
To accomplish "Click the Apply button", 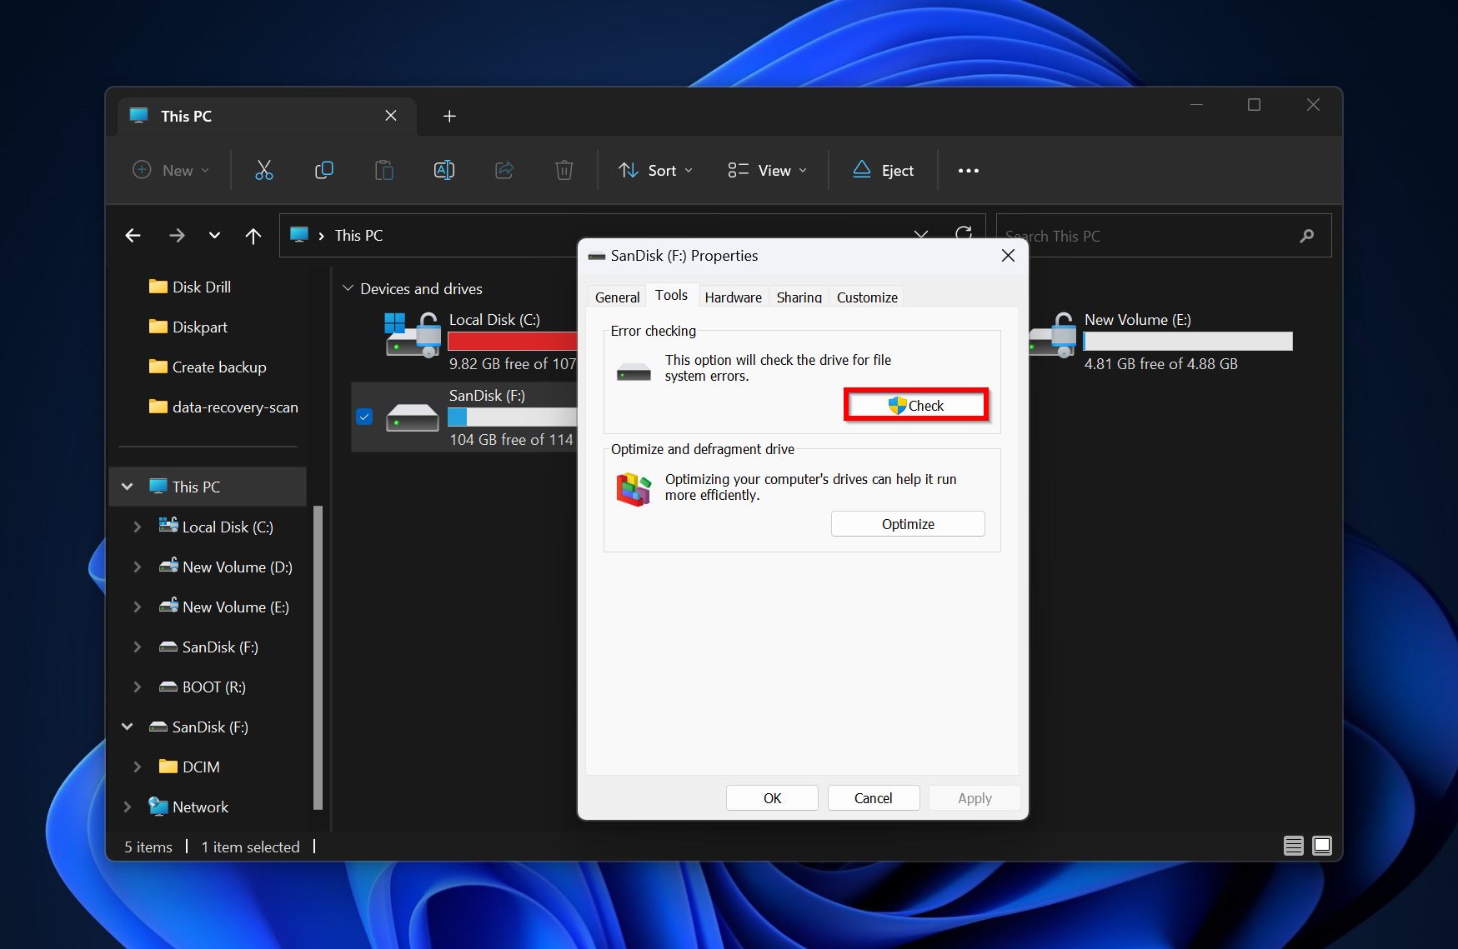I will 975,798.
